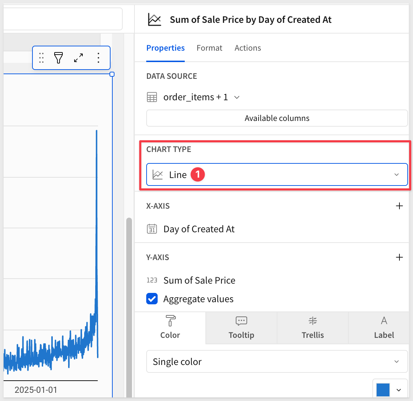Click the plus icon to add X-Axis column

399,206
